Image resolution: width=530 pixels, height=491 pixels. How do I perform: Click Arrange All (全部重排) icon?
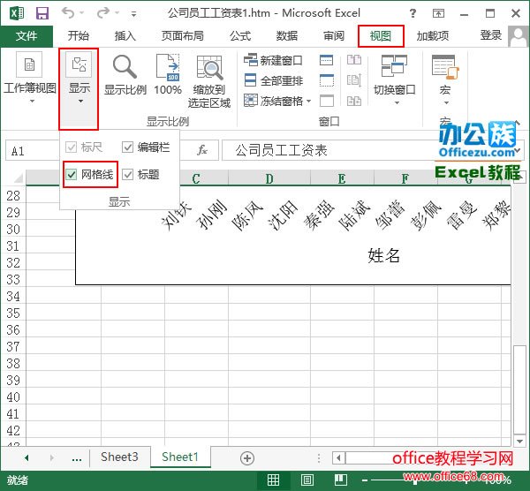pyautogui.click(x=250, y=80)
